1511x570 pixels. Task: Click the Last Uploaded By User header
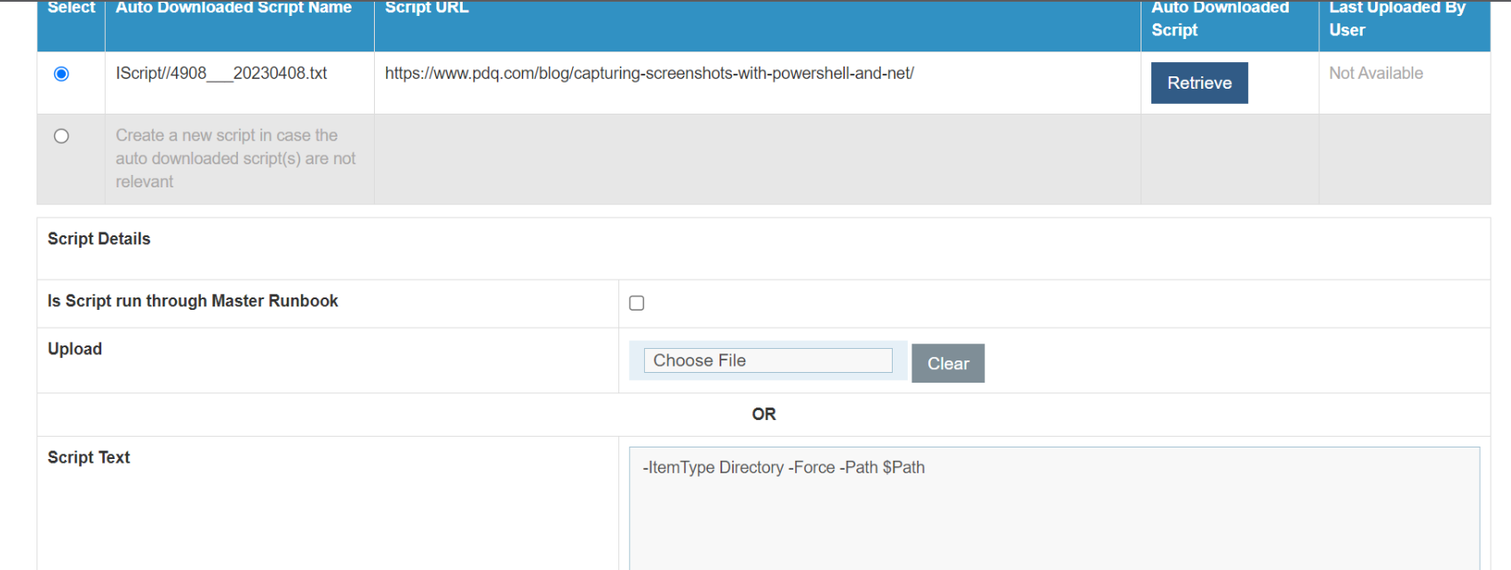[x=1396, y=19]
